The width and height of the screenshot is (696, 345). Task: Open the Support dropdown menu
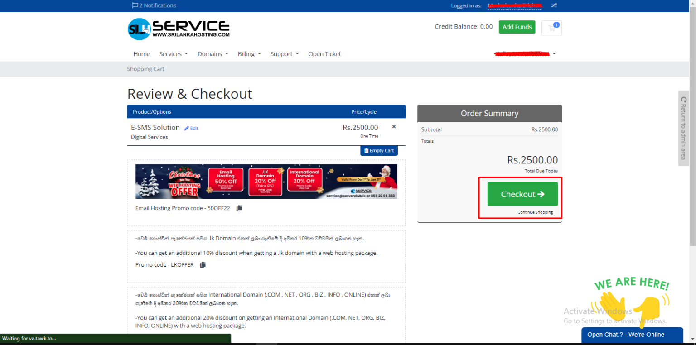(x=285, y=54)
